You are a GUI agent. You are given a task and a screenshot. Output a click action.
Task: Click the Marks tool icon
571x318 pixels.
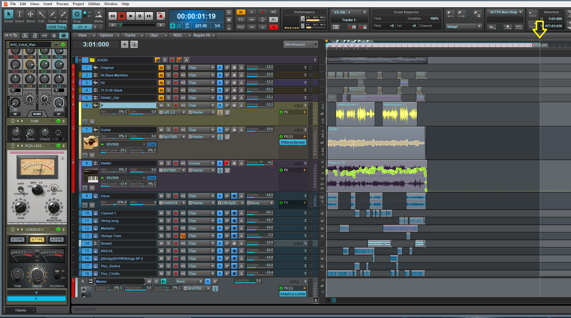click(98, 14)
